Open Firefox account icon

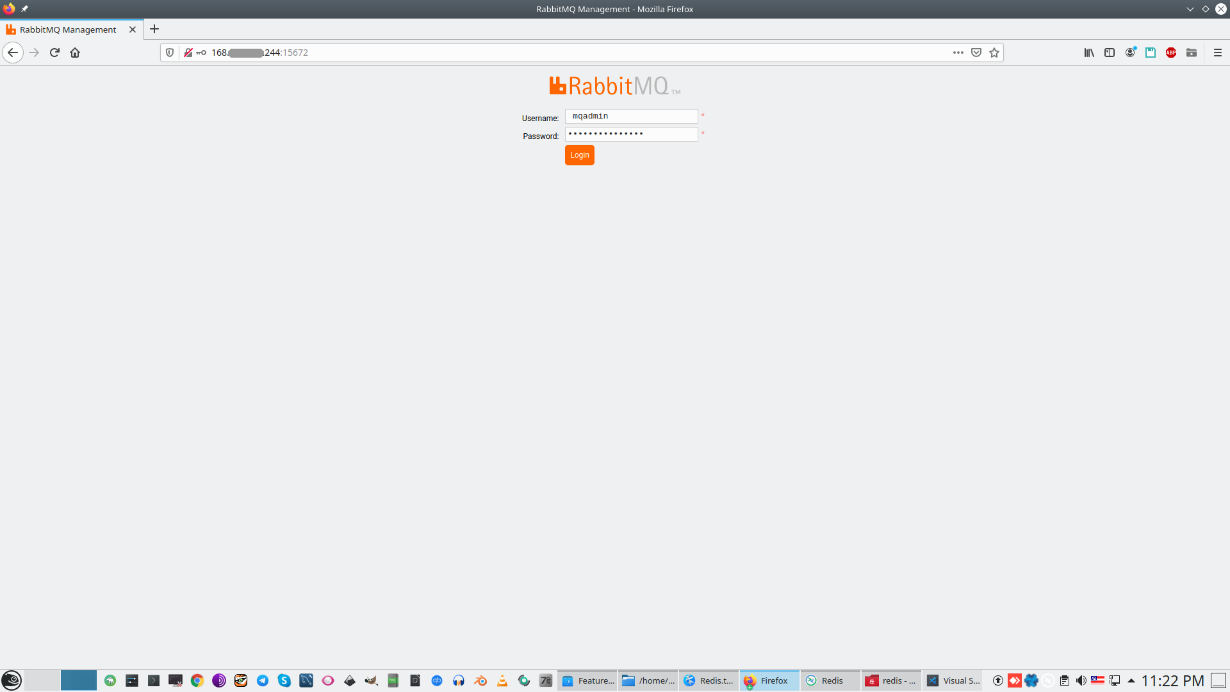pyautogui.click(x=1130, y=53)
